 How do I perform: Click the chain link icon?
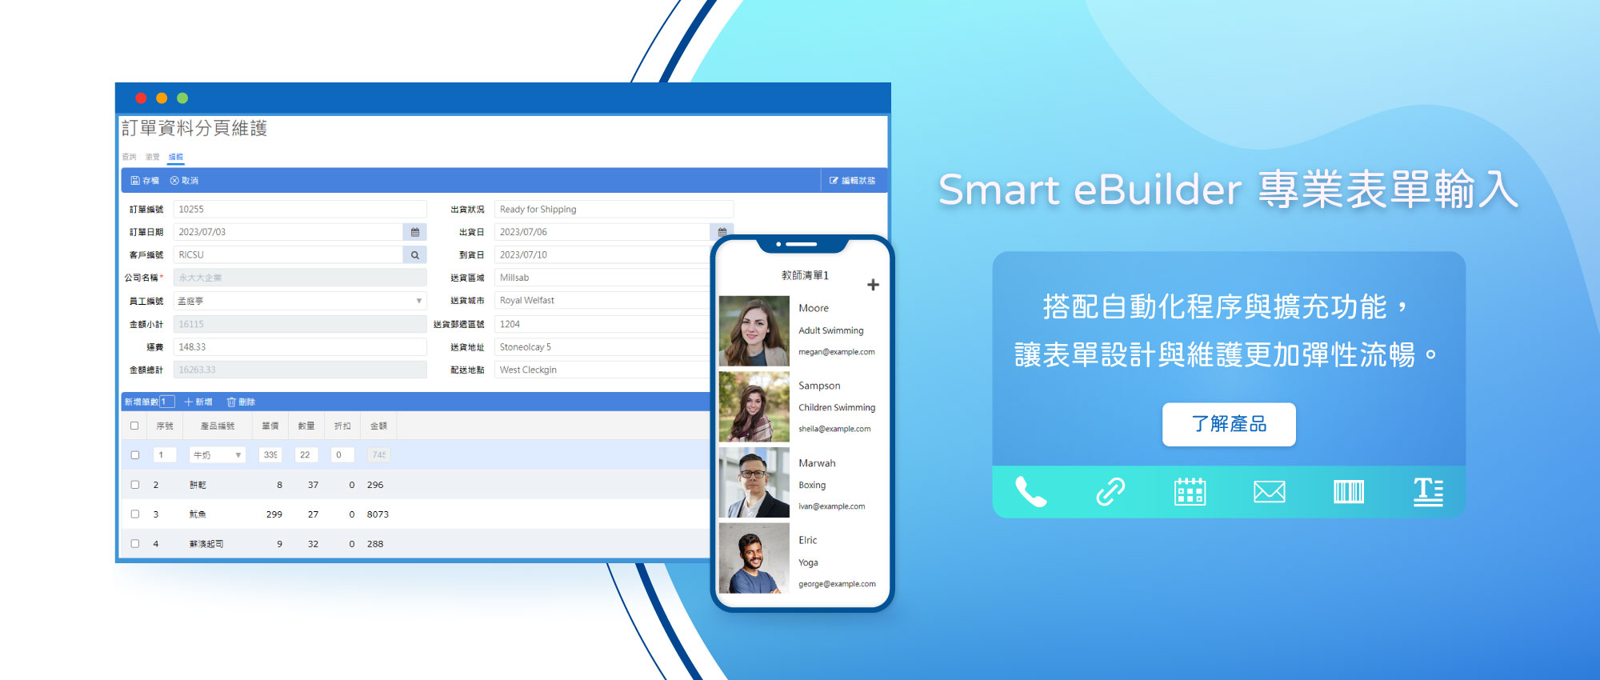(x=1110, y=492)
